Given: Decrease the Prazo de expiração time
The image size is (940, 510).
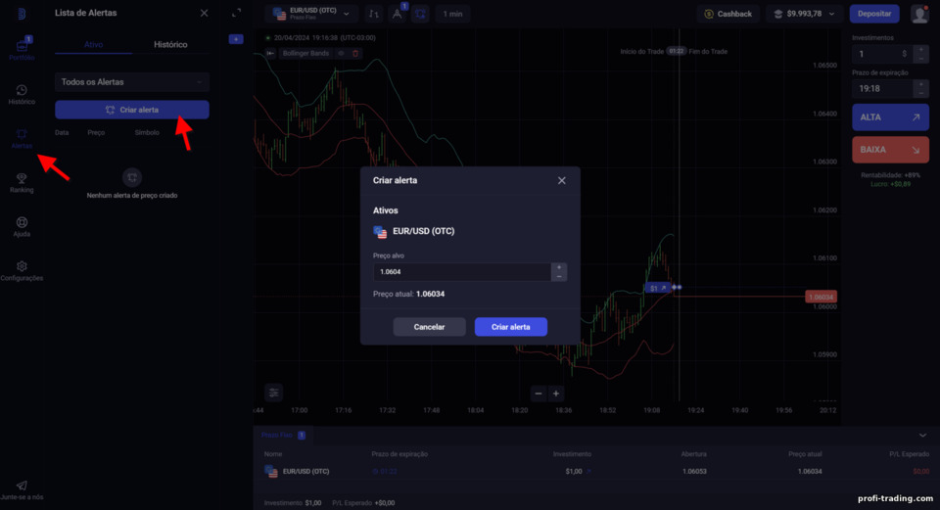Looking at the screenshot, I should [x=921, y=94].
